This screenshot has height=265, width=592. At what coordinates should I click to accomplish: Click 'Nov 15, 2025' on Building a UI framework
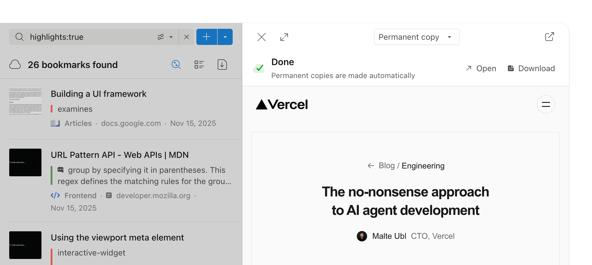point(193,123)
